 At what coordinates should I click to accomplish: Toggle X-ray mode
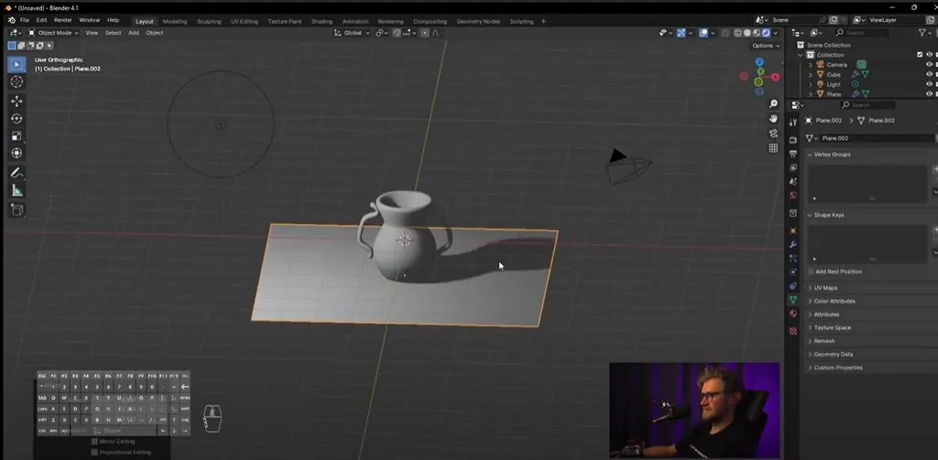pos(725,33)
